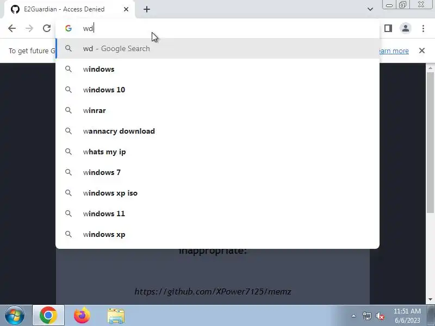Choose the 'windows 7' suggestion

pos(217,172)
